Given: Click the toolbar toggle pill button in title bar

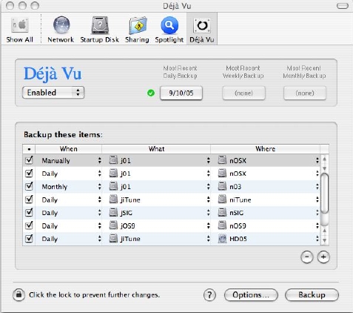Looking at the screenshot, I should (343, 6).
